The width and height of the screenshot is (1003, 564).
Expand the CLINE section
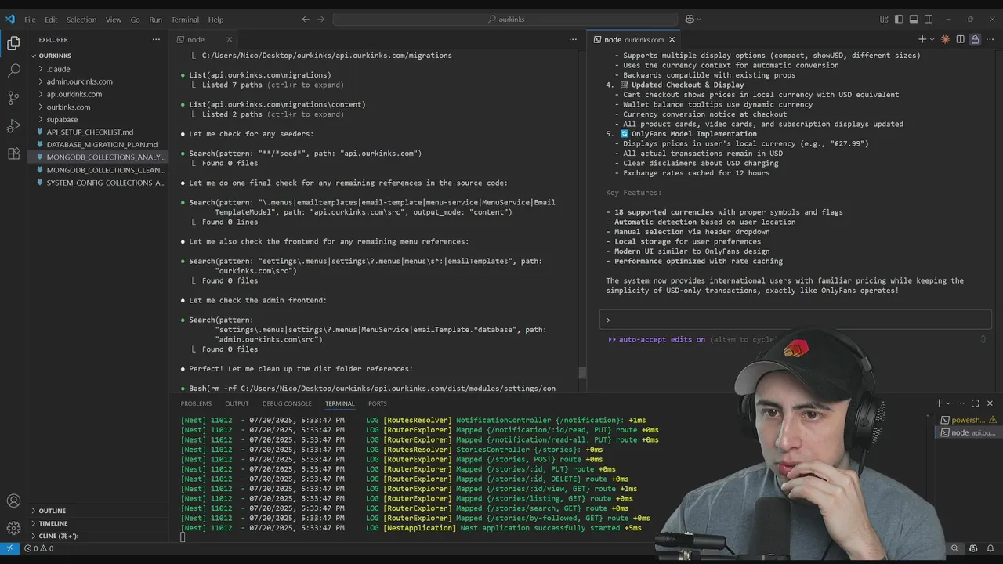99,536
